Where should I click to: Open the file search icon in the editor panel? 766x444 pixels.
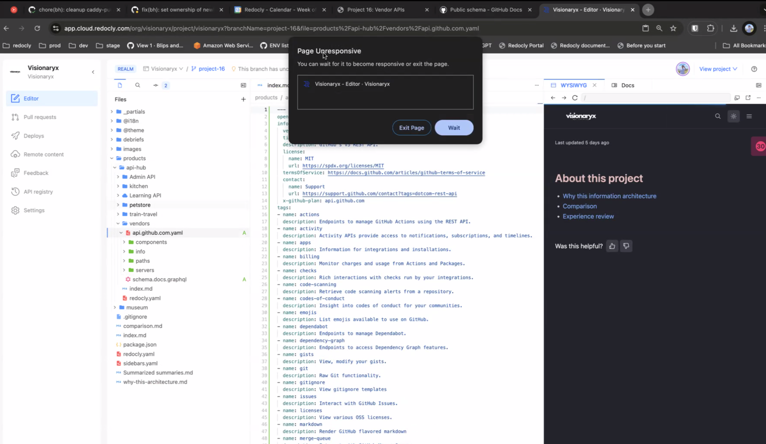tap(138, 85)
